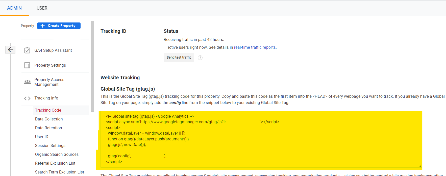Click the help icon beside Send test traffic
446x176 pixels.
click(x=200, y=58)
